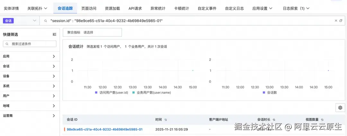Image resolution: width=347 pixels, height=136 pixels.
Task: Click the search magnifier icon in query bar
Action: 46,21
